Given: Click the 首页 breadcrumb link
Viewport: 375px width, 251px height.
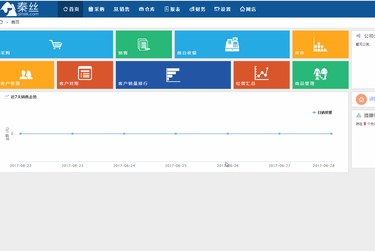Looking at the screenshot, I should (x=15, y=22).
